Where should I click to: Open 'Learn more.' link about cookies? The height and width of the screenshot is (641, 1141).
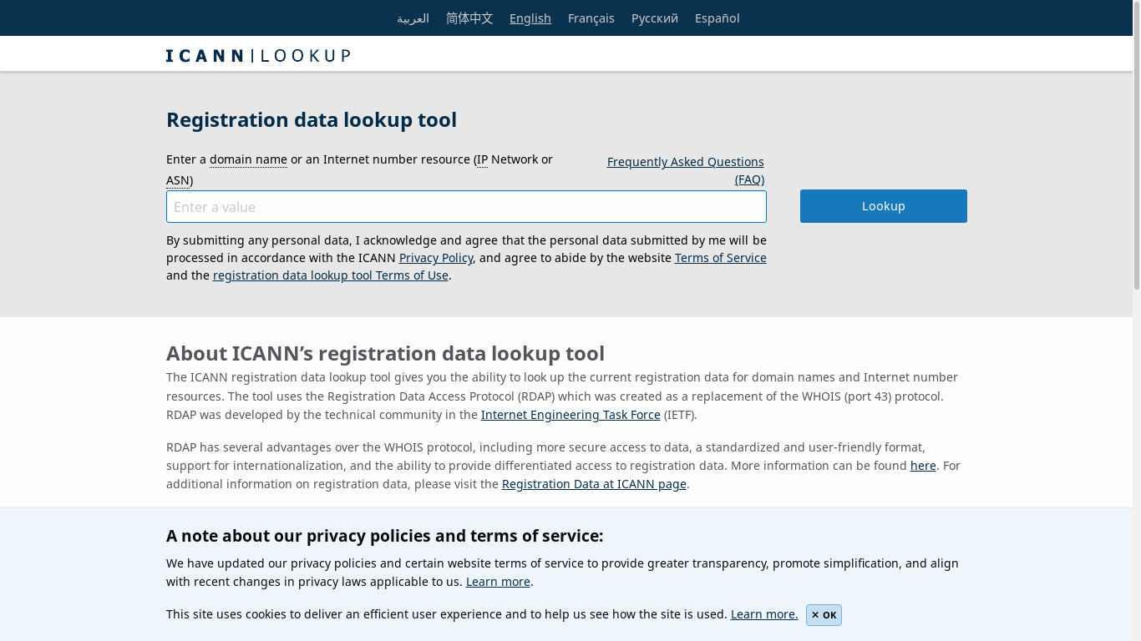click(764, 614)
